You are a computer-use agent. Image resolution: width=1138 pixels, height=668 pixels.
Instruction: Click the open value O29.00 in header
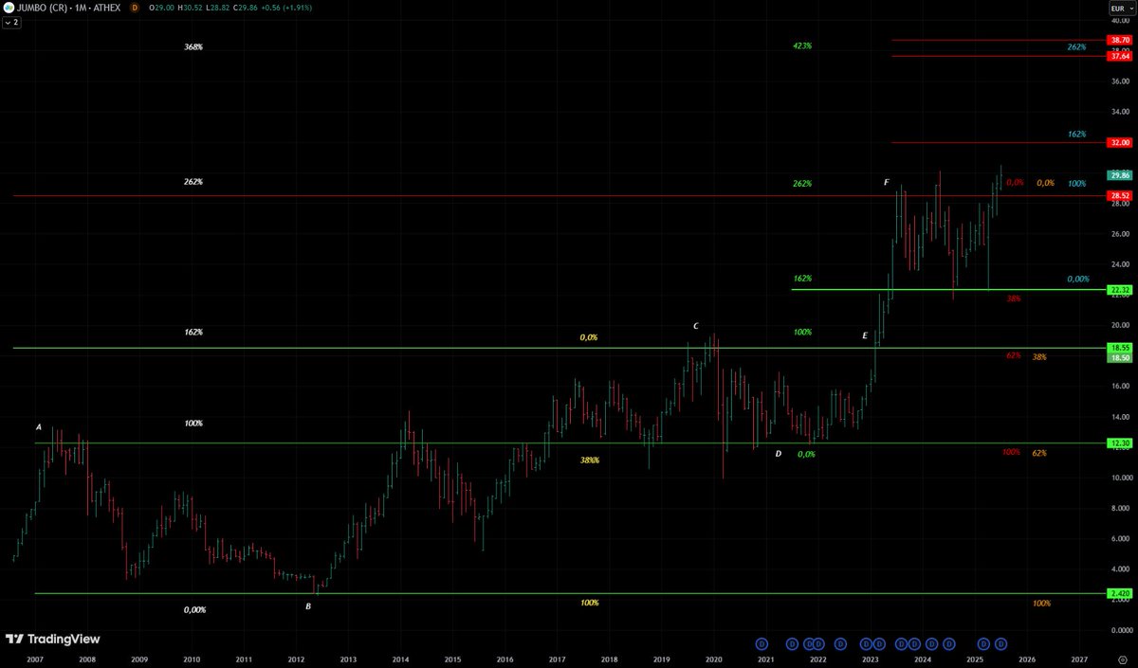click(161, 8)
